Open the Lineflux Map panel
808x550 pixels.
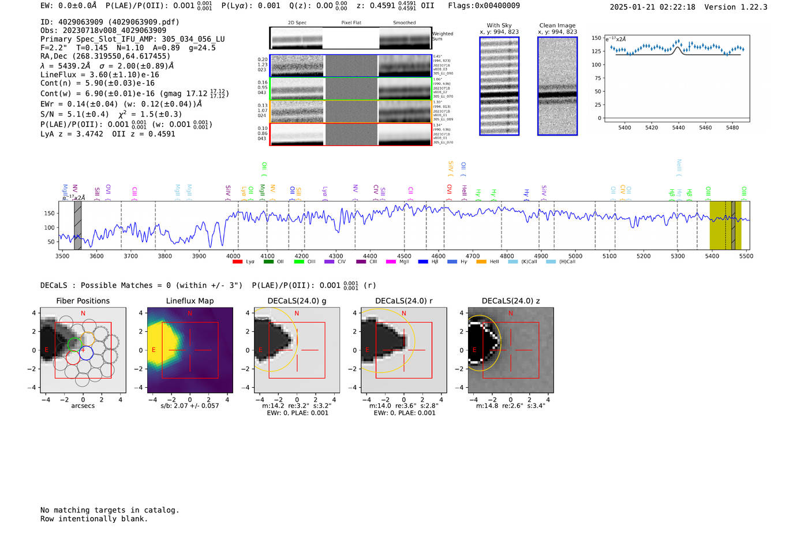(190, 350)
